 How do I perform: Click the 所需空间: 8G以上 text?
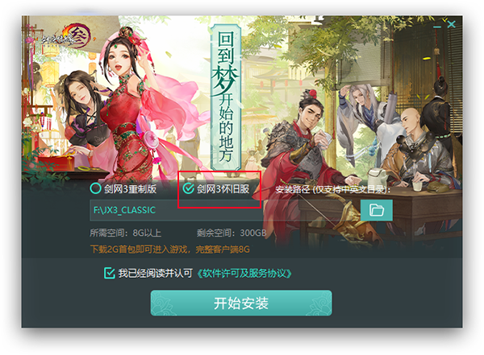click(x=125, y=233)
